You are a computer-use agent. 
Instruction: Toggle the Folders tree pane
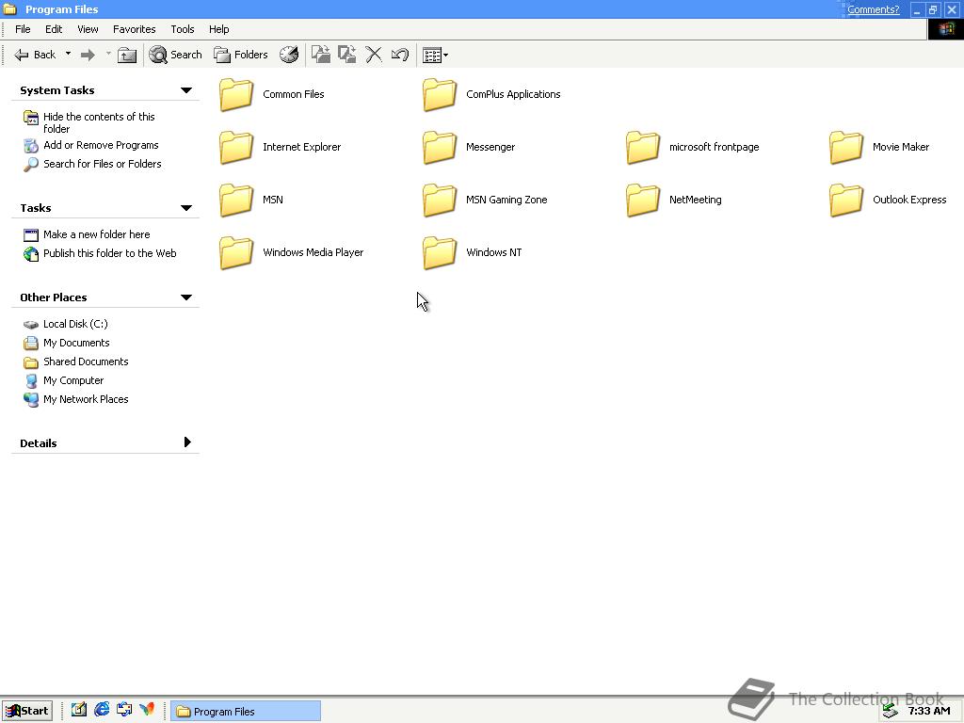(240, 55)
